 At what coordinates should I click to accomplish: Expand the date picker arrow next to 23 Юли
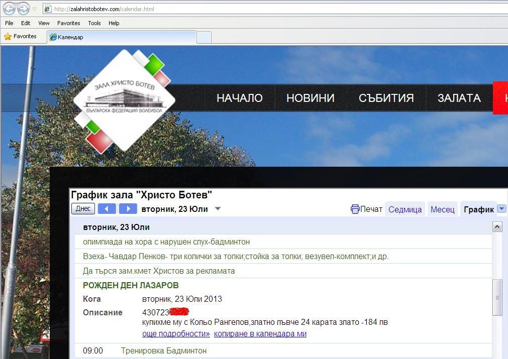pyautogui.click(x=218, y=209)
